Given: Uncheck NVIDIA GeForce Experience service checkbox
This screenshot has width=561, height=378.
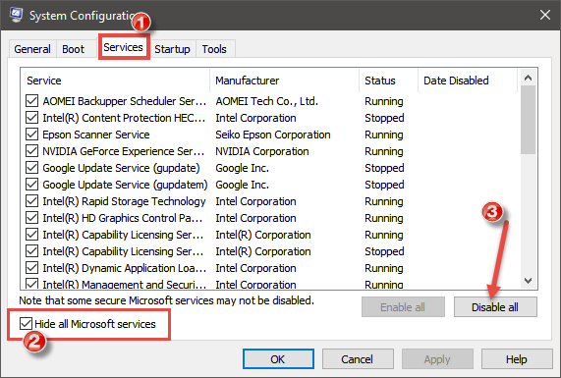Looking at the screenshot, I should (x=31, y=151).
